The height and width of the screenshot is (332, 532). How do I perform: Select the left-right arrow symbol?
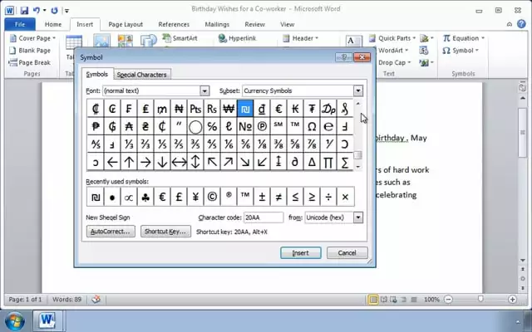pyautogui.click(x=179, y=162)
